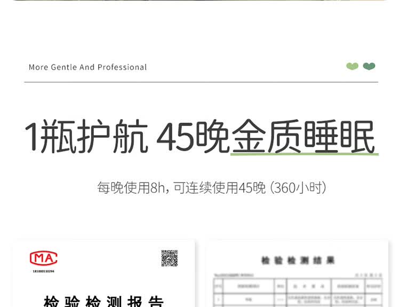Click the '检验检测结果' heading
This screenshot has height=307, width=400.
tap(298, 260)
